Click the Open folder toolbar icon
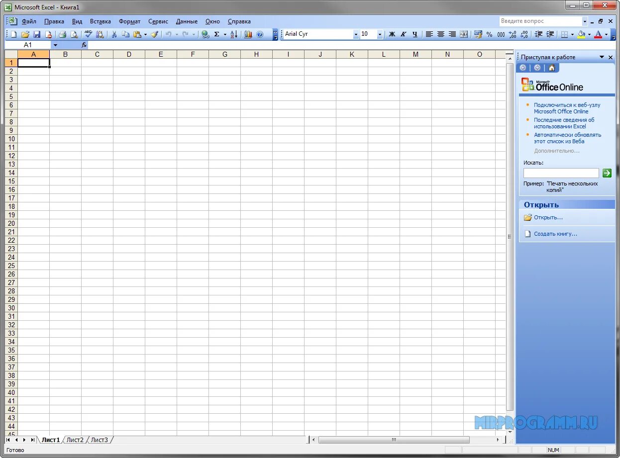The width and height of the screenshot is (620, 458). click(25, 34)
